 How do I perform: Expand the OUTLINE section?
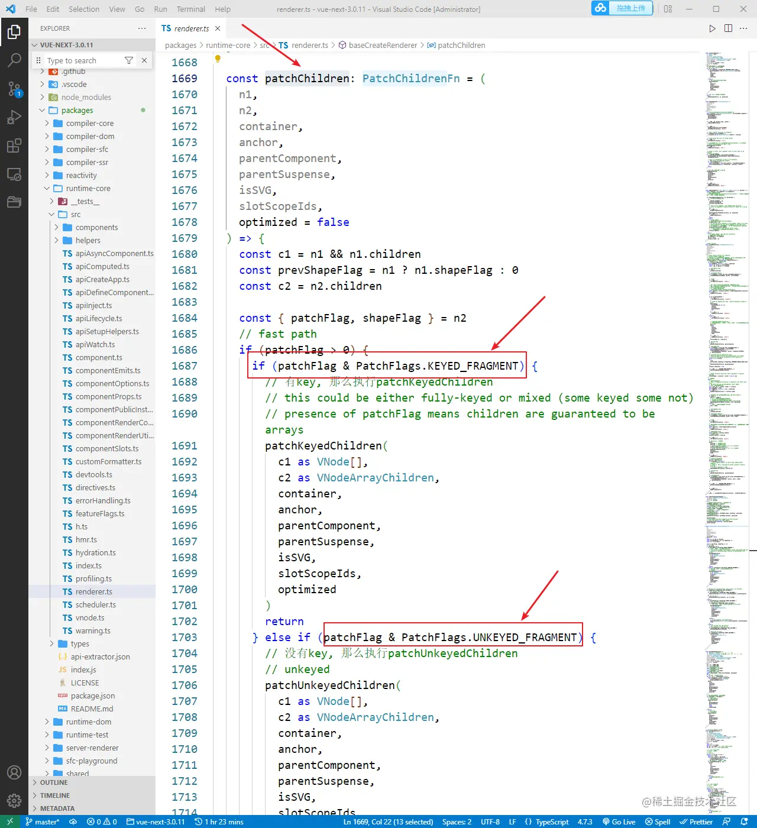(x=92, y=782)
